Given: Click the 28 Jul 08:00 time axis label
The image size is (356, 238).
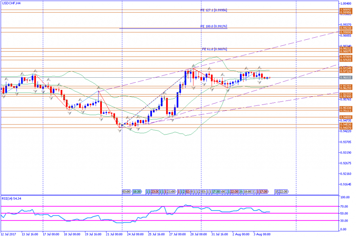Looking at the screenshot, I should click(x=199, y=235).
